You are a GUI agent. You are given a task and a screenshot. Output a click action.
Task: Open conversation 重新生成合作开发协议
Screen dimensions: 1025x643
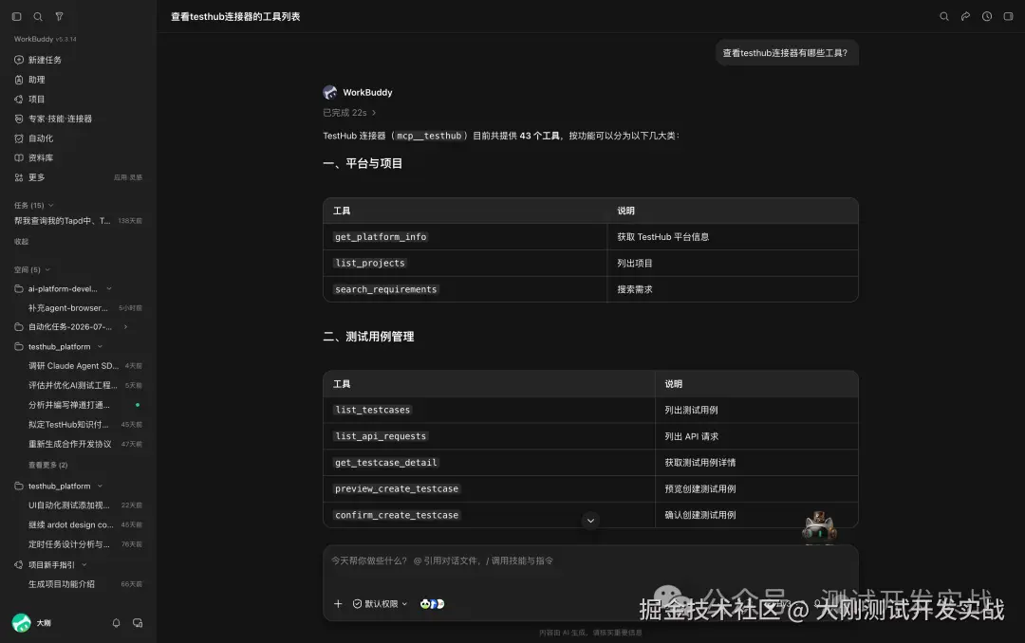tap(69, 445)
